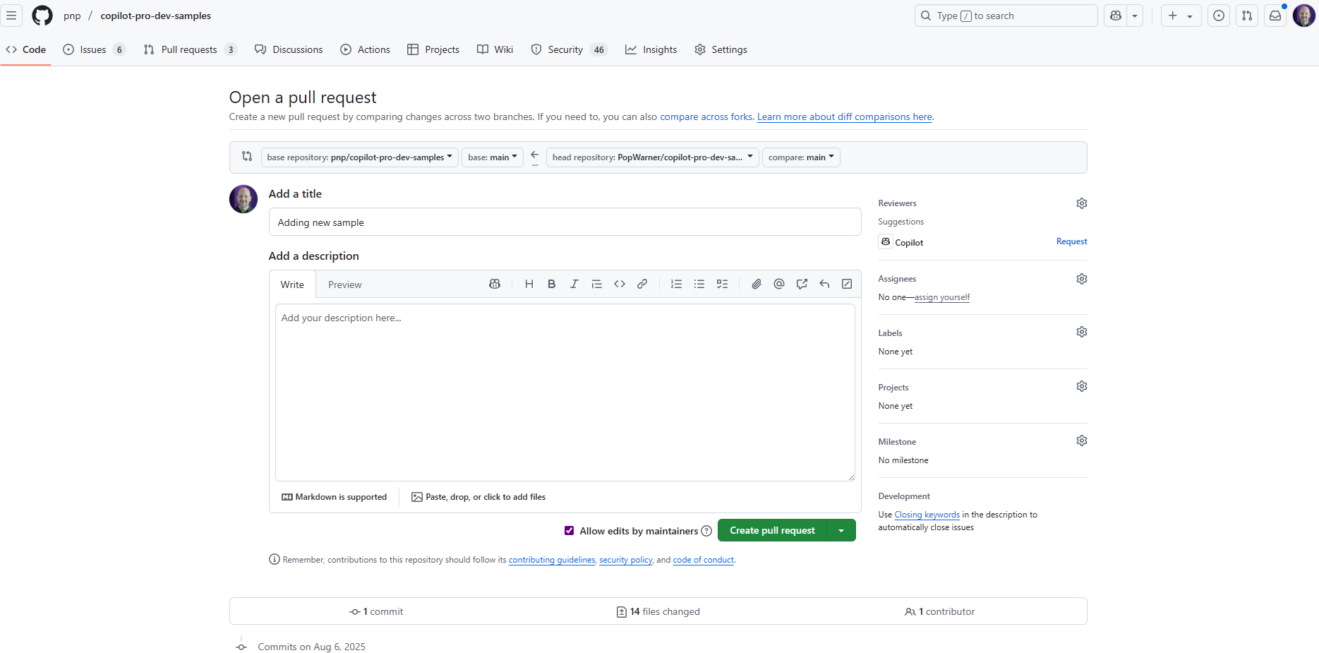Viewport: 1319px width, 653px height.
Task: Edit Projects with the gear icon
Action: (1082, 386)
